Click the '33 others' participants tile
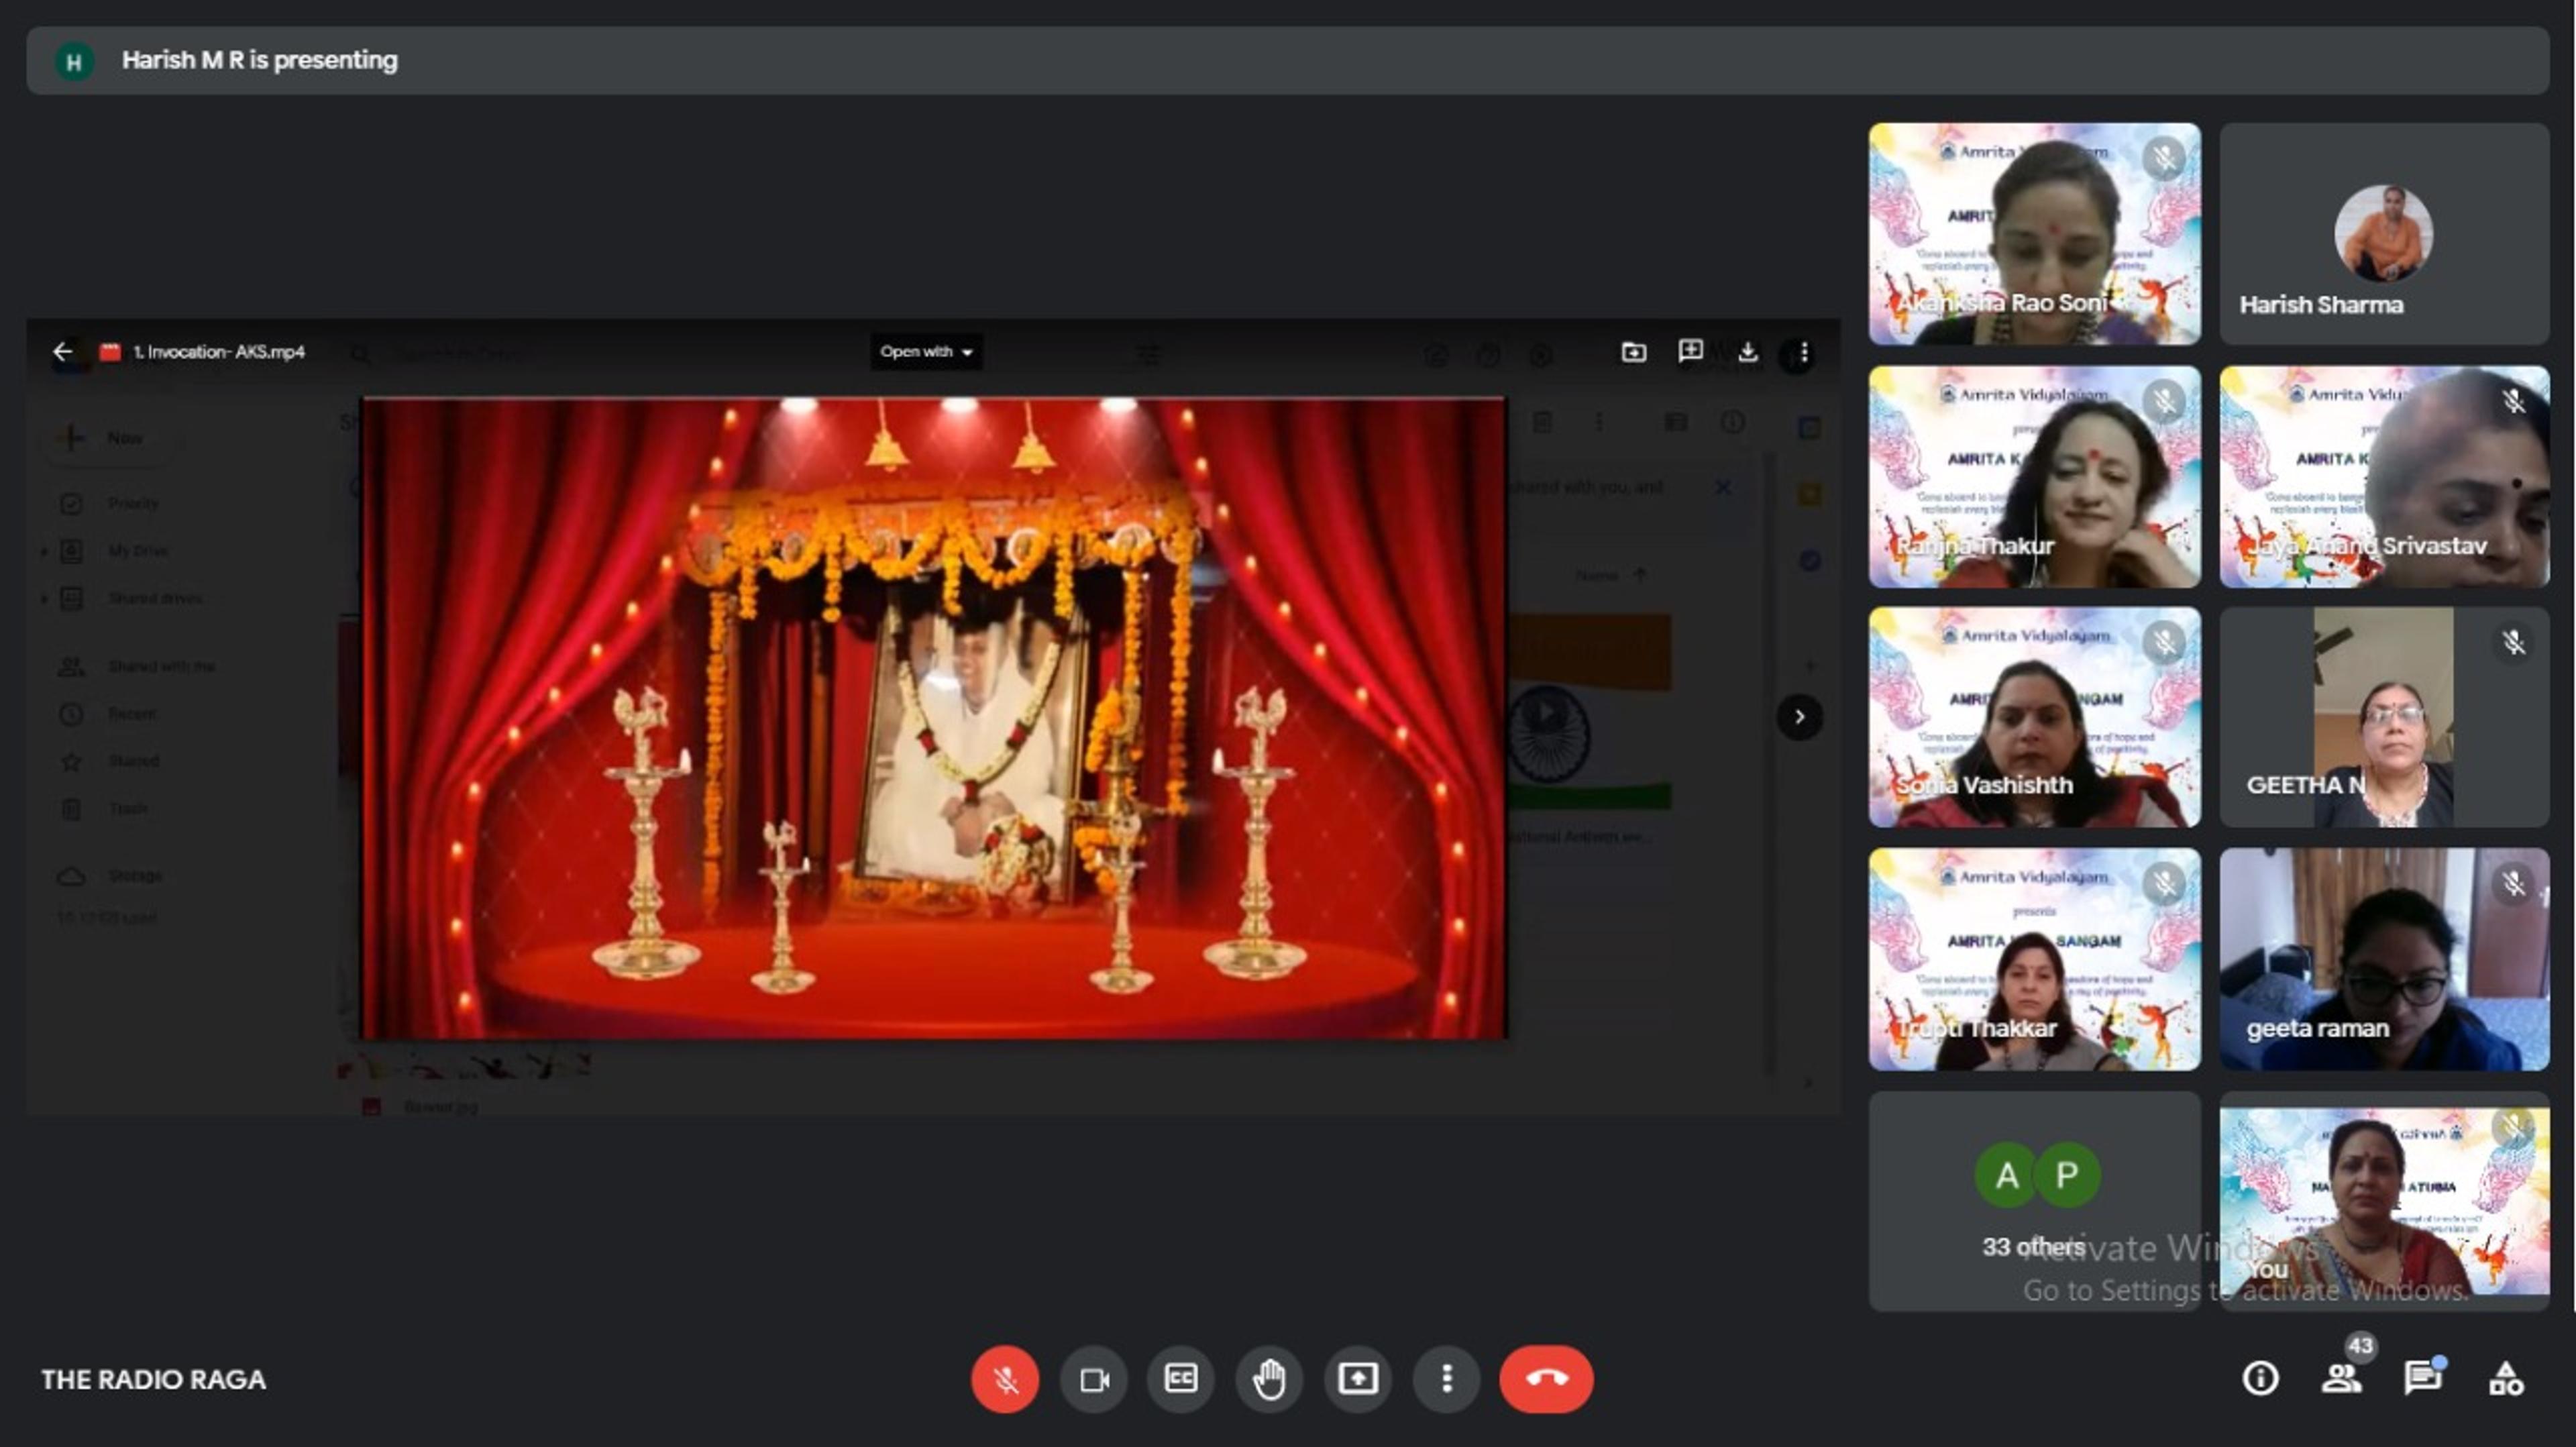Screen dimensions: 2576x1447 click(x=2034, y=1200)
